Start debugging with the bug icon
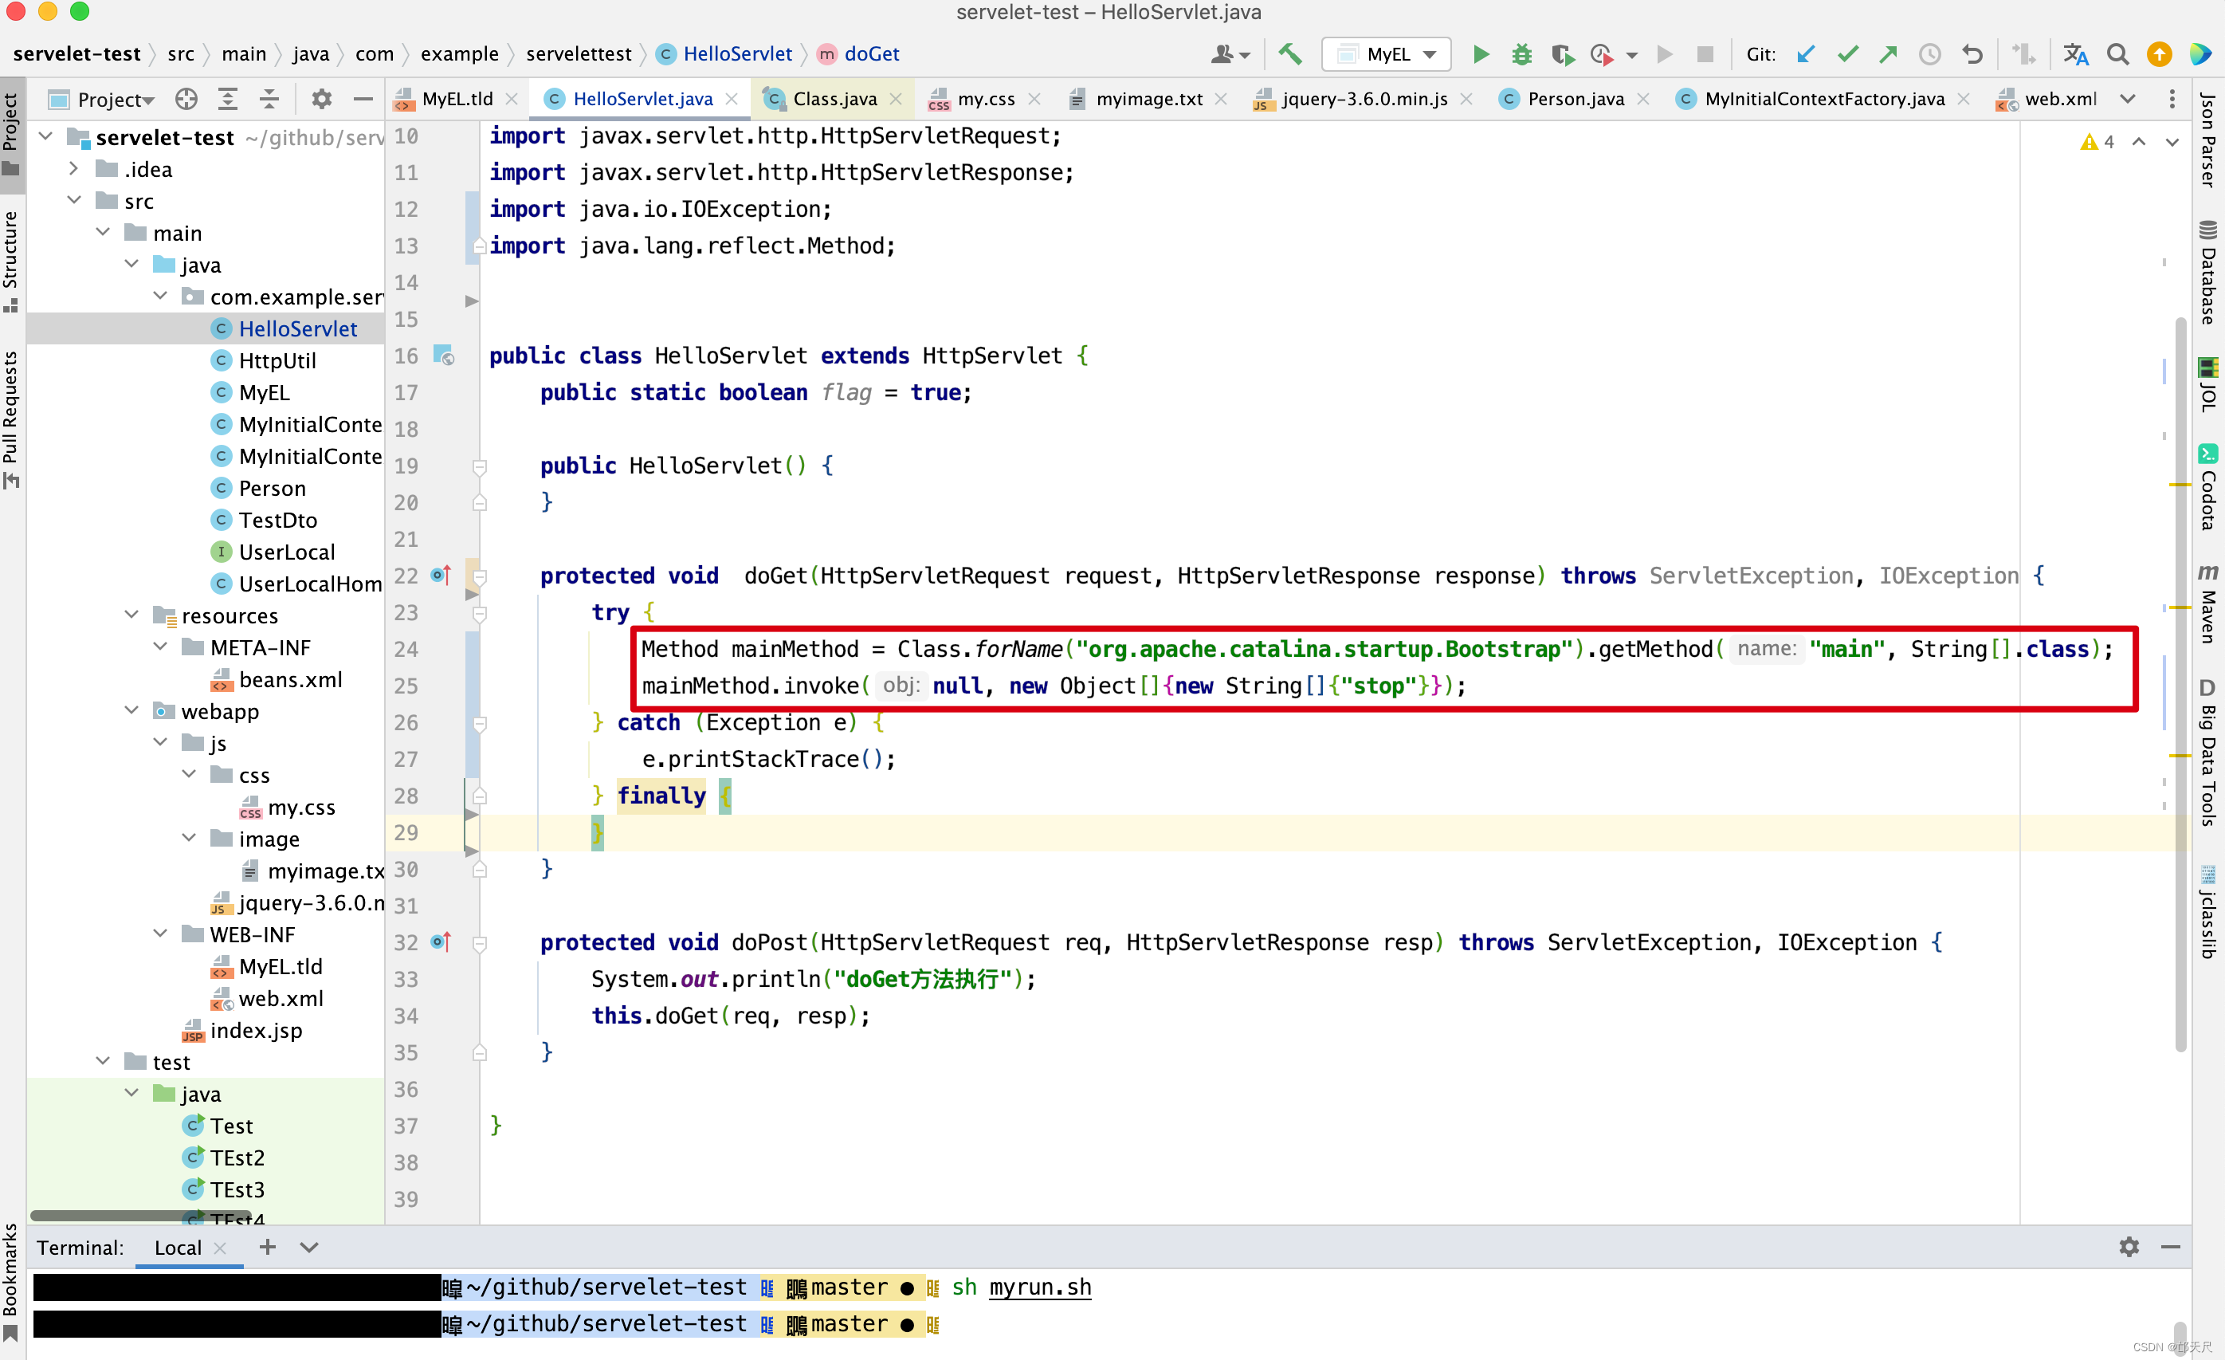Viewport: 2225px width, 1360px height. pyautogui.click(x=1521, y=54)
